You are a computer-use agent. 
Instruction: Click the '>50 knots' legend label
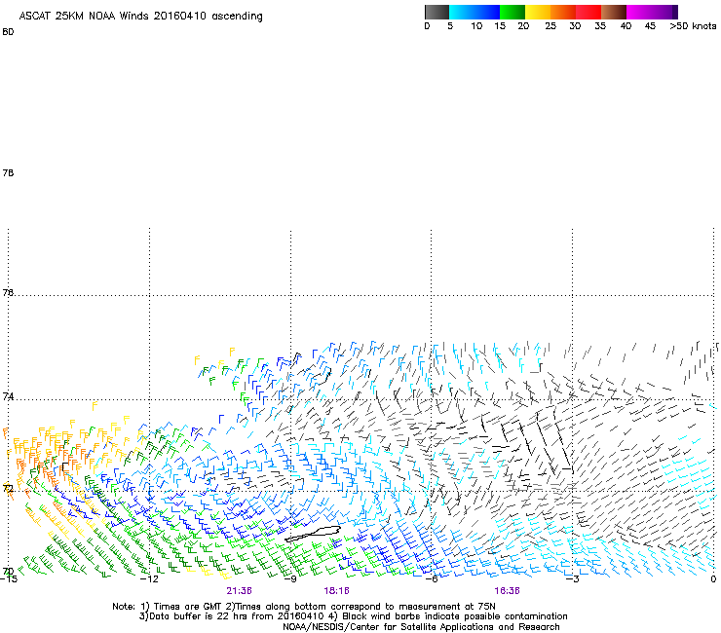coord(693,26)
